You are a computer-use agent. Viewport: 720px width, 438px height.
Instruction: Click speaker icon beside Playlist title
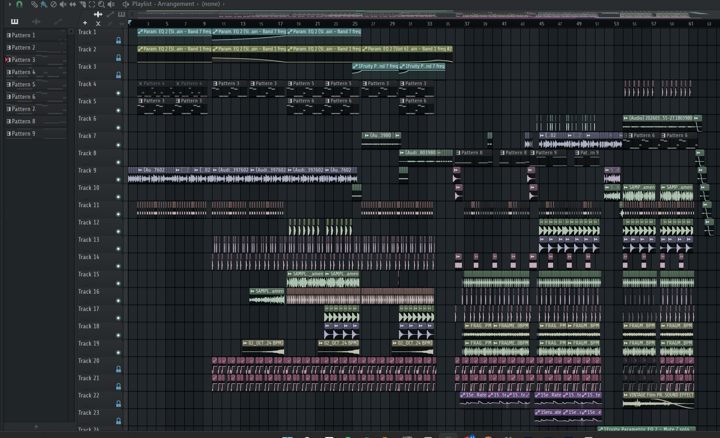(126, 4)
